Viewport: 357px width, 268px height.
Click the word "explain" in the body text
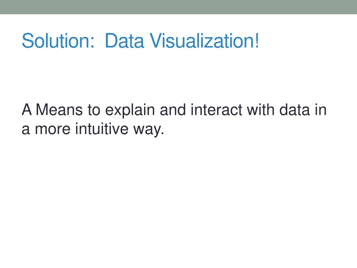130,111
